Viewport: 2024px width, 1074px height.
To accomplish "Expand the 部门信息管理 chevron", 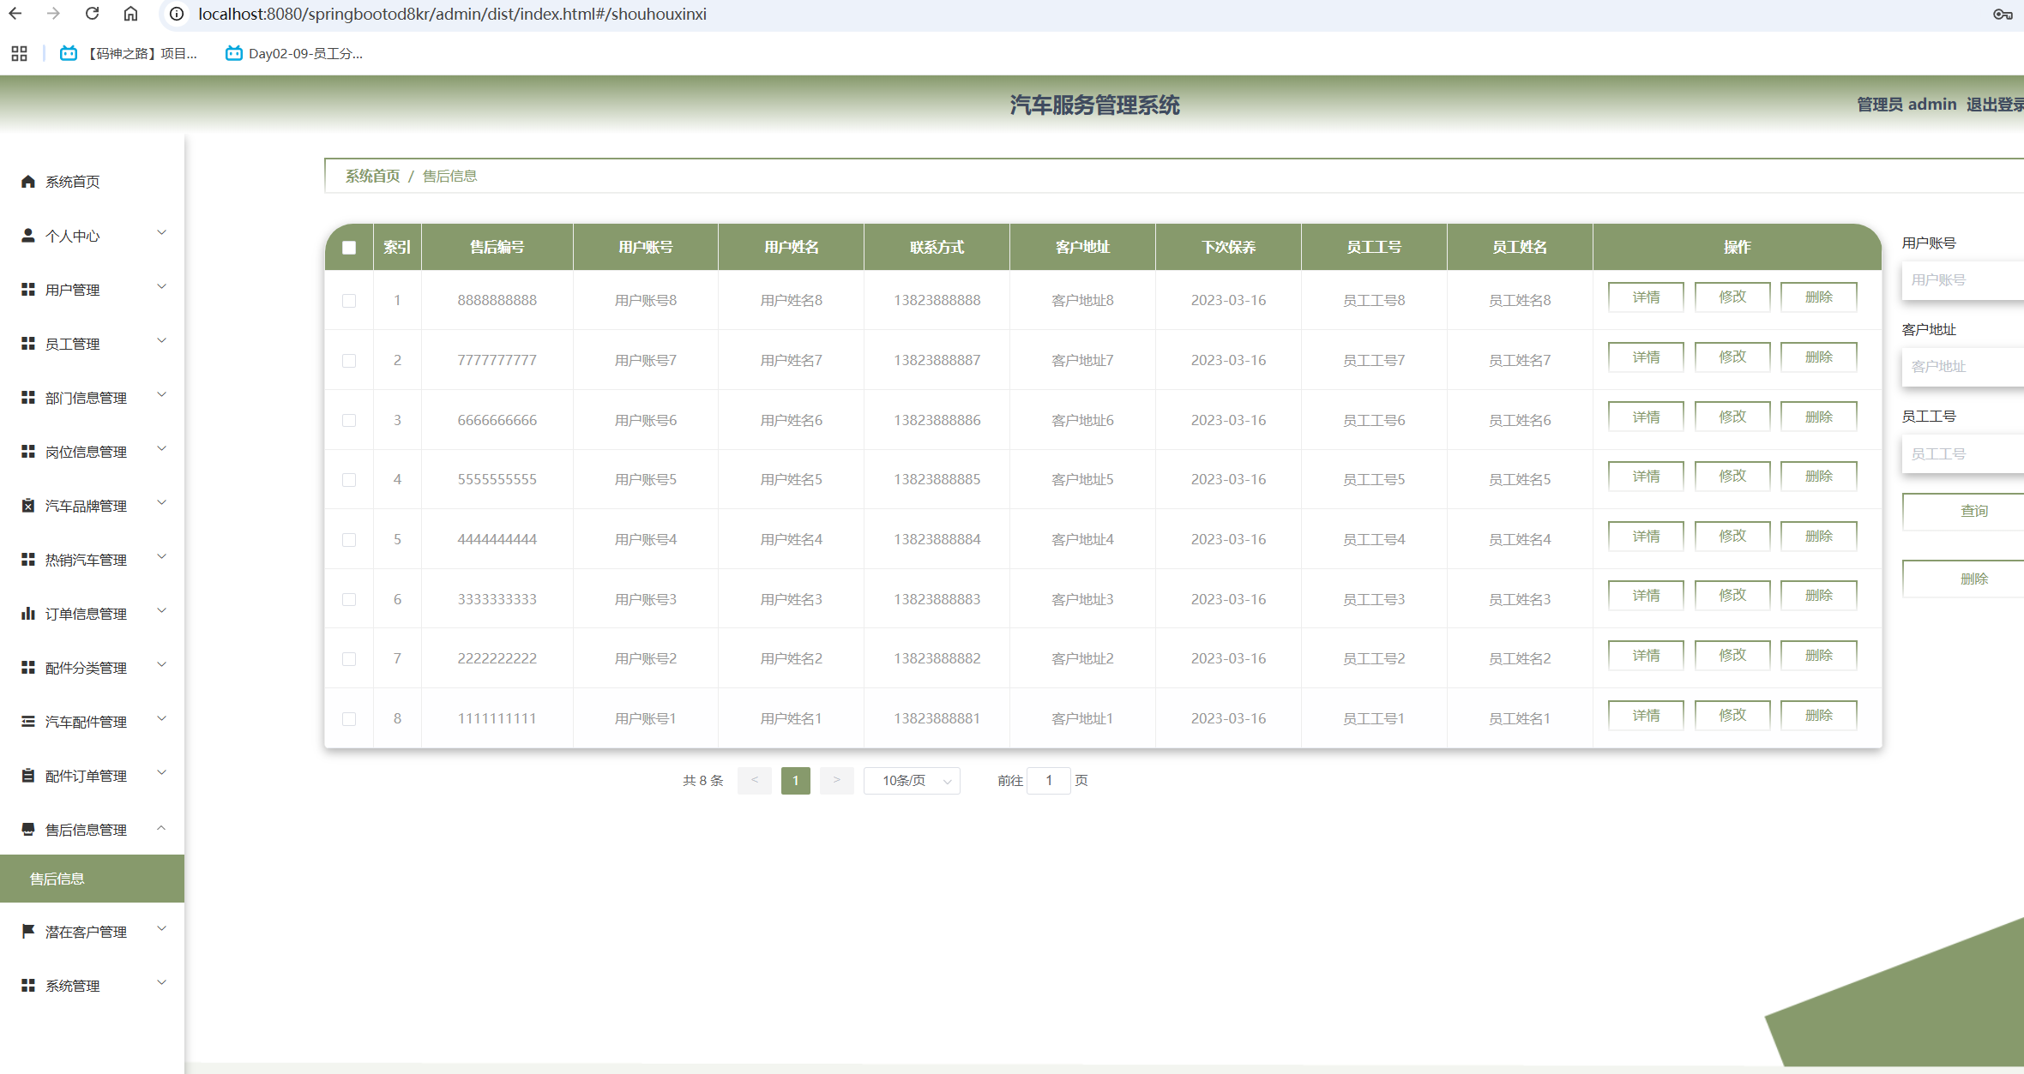I will [x=161, y=395].
